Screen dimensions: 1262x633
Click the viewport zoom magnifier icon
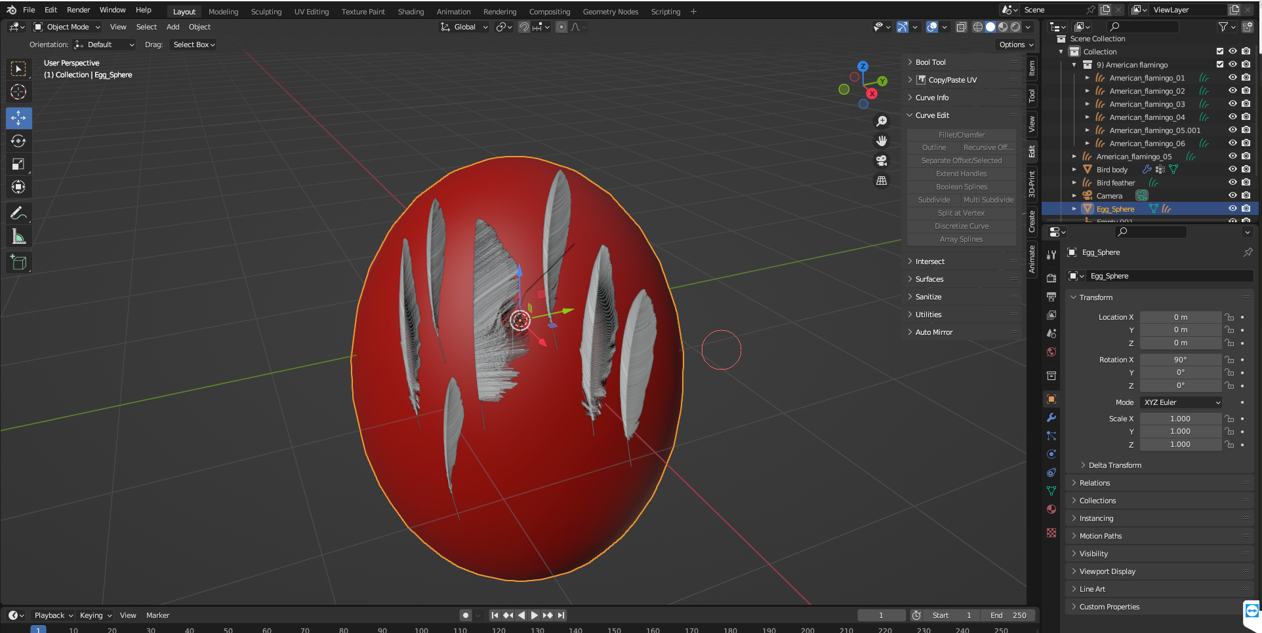pos(882,121)
